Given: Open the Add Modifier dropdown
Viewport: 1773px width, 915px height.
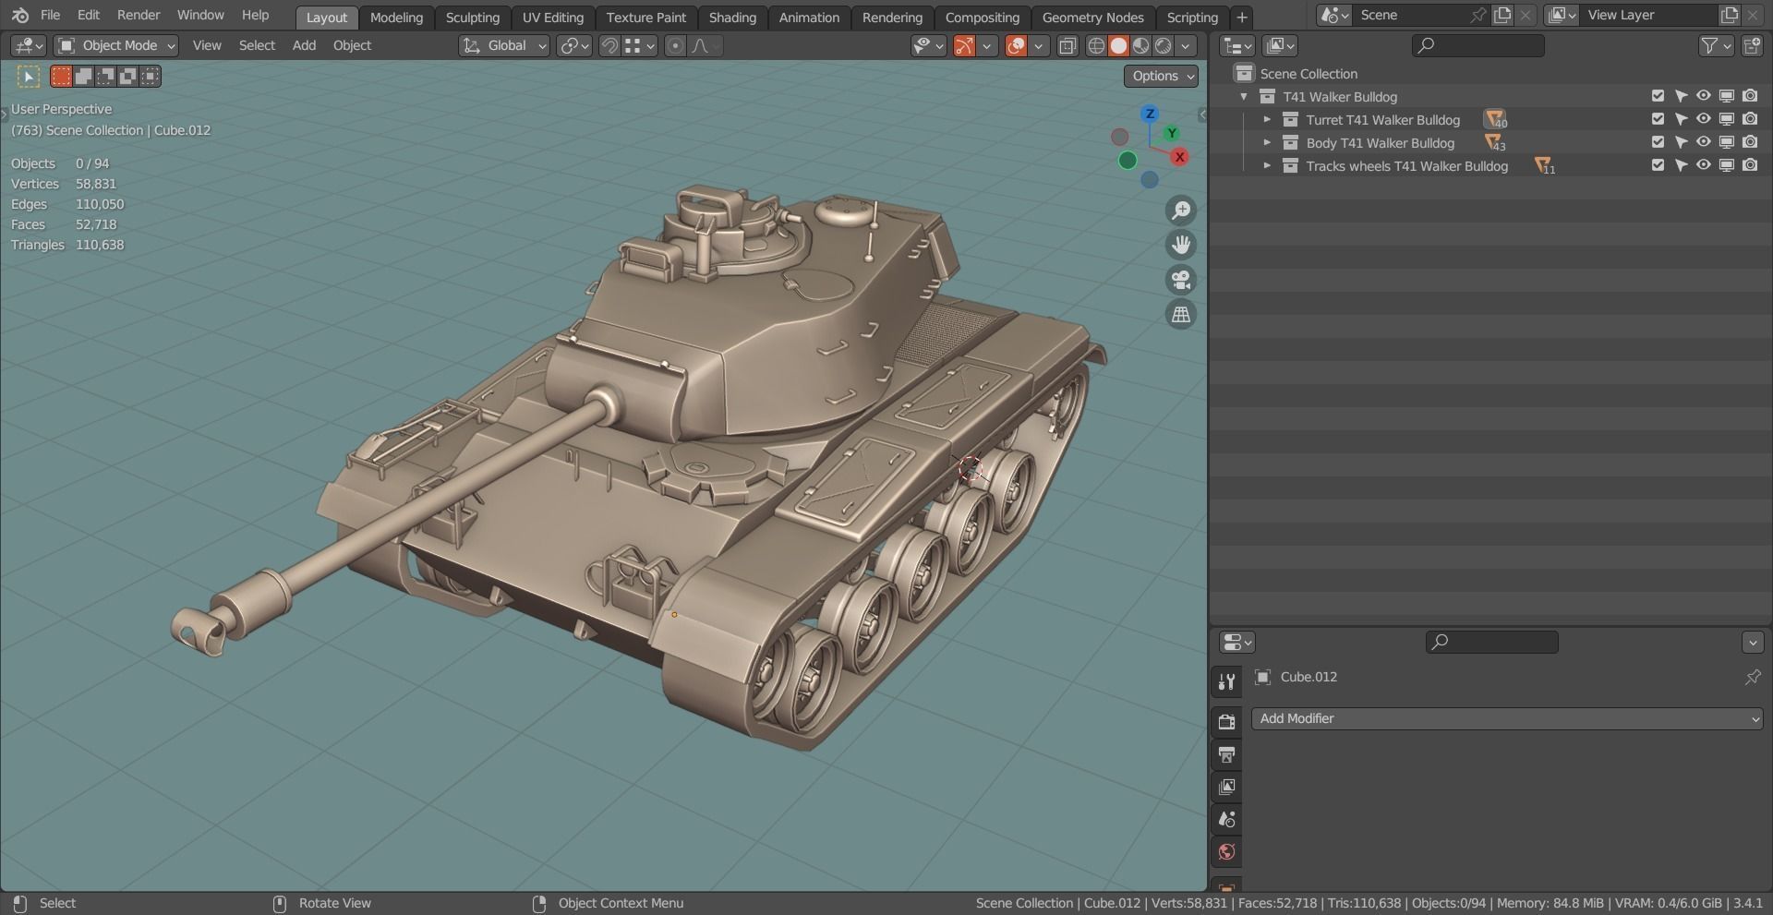Looking at the screenshot, I should 1507,718.
